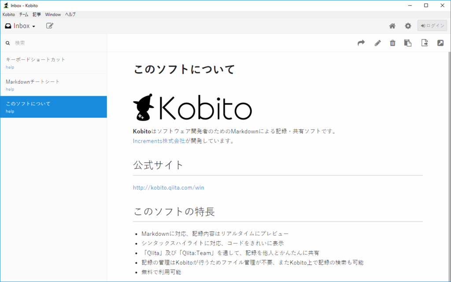Delete note with trash icon
Screen dimensions: 451x282
tap(392, 43)
